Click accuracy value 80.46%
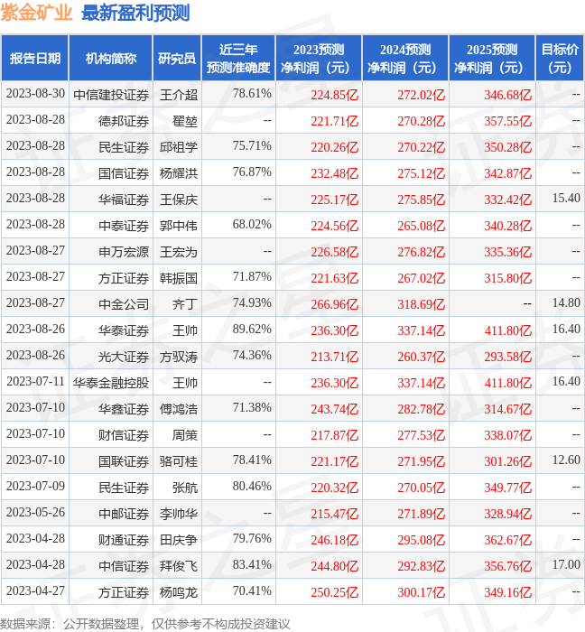Screen dimensions: 585x632 [x=252, y=486]
